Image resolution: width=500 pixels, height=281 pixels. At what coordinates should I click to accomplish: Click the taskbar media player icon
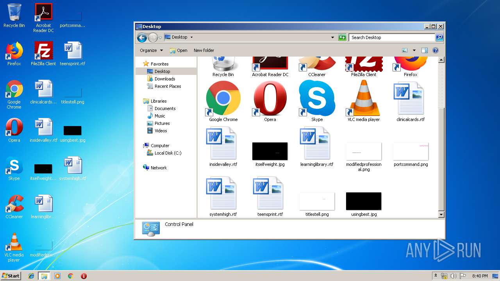pos(57,276)
